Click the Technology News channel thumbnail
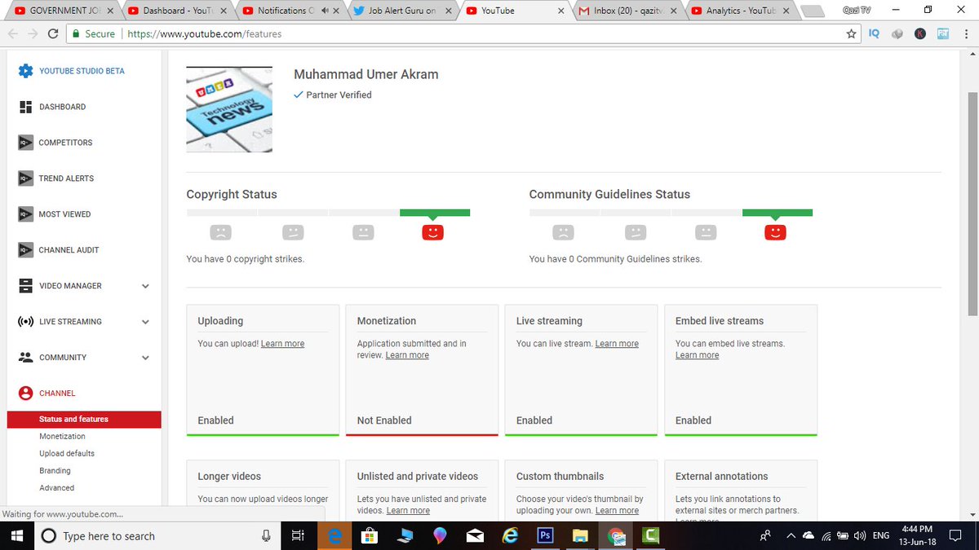The height and width of the screenshot is (550, 979). pyautogui.click(x=229, y=109)
